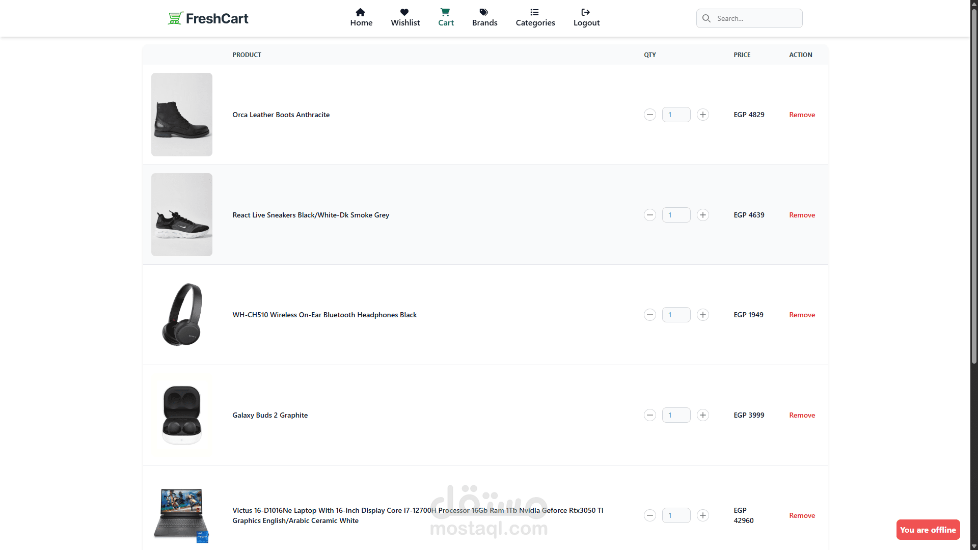Remove React Live Sneakers from cart
The width and height of the screenshot is (978, 550).
[x=802, y=215]
